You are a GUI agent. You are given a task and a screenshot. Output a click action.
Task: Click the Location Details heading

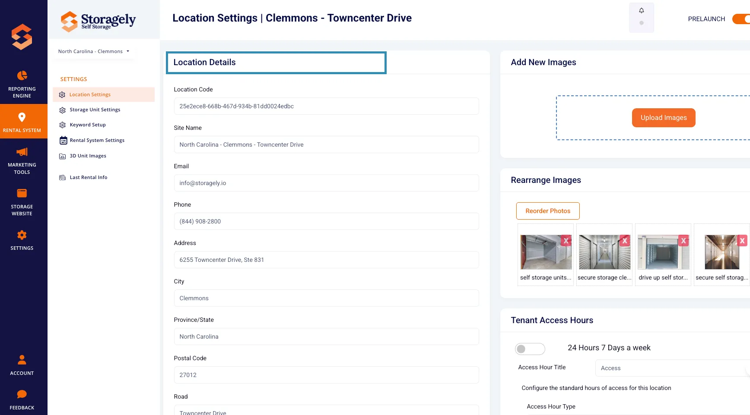[204, 62]
